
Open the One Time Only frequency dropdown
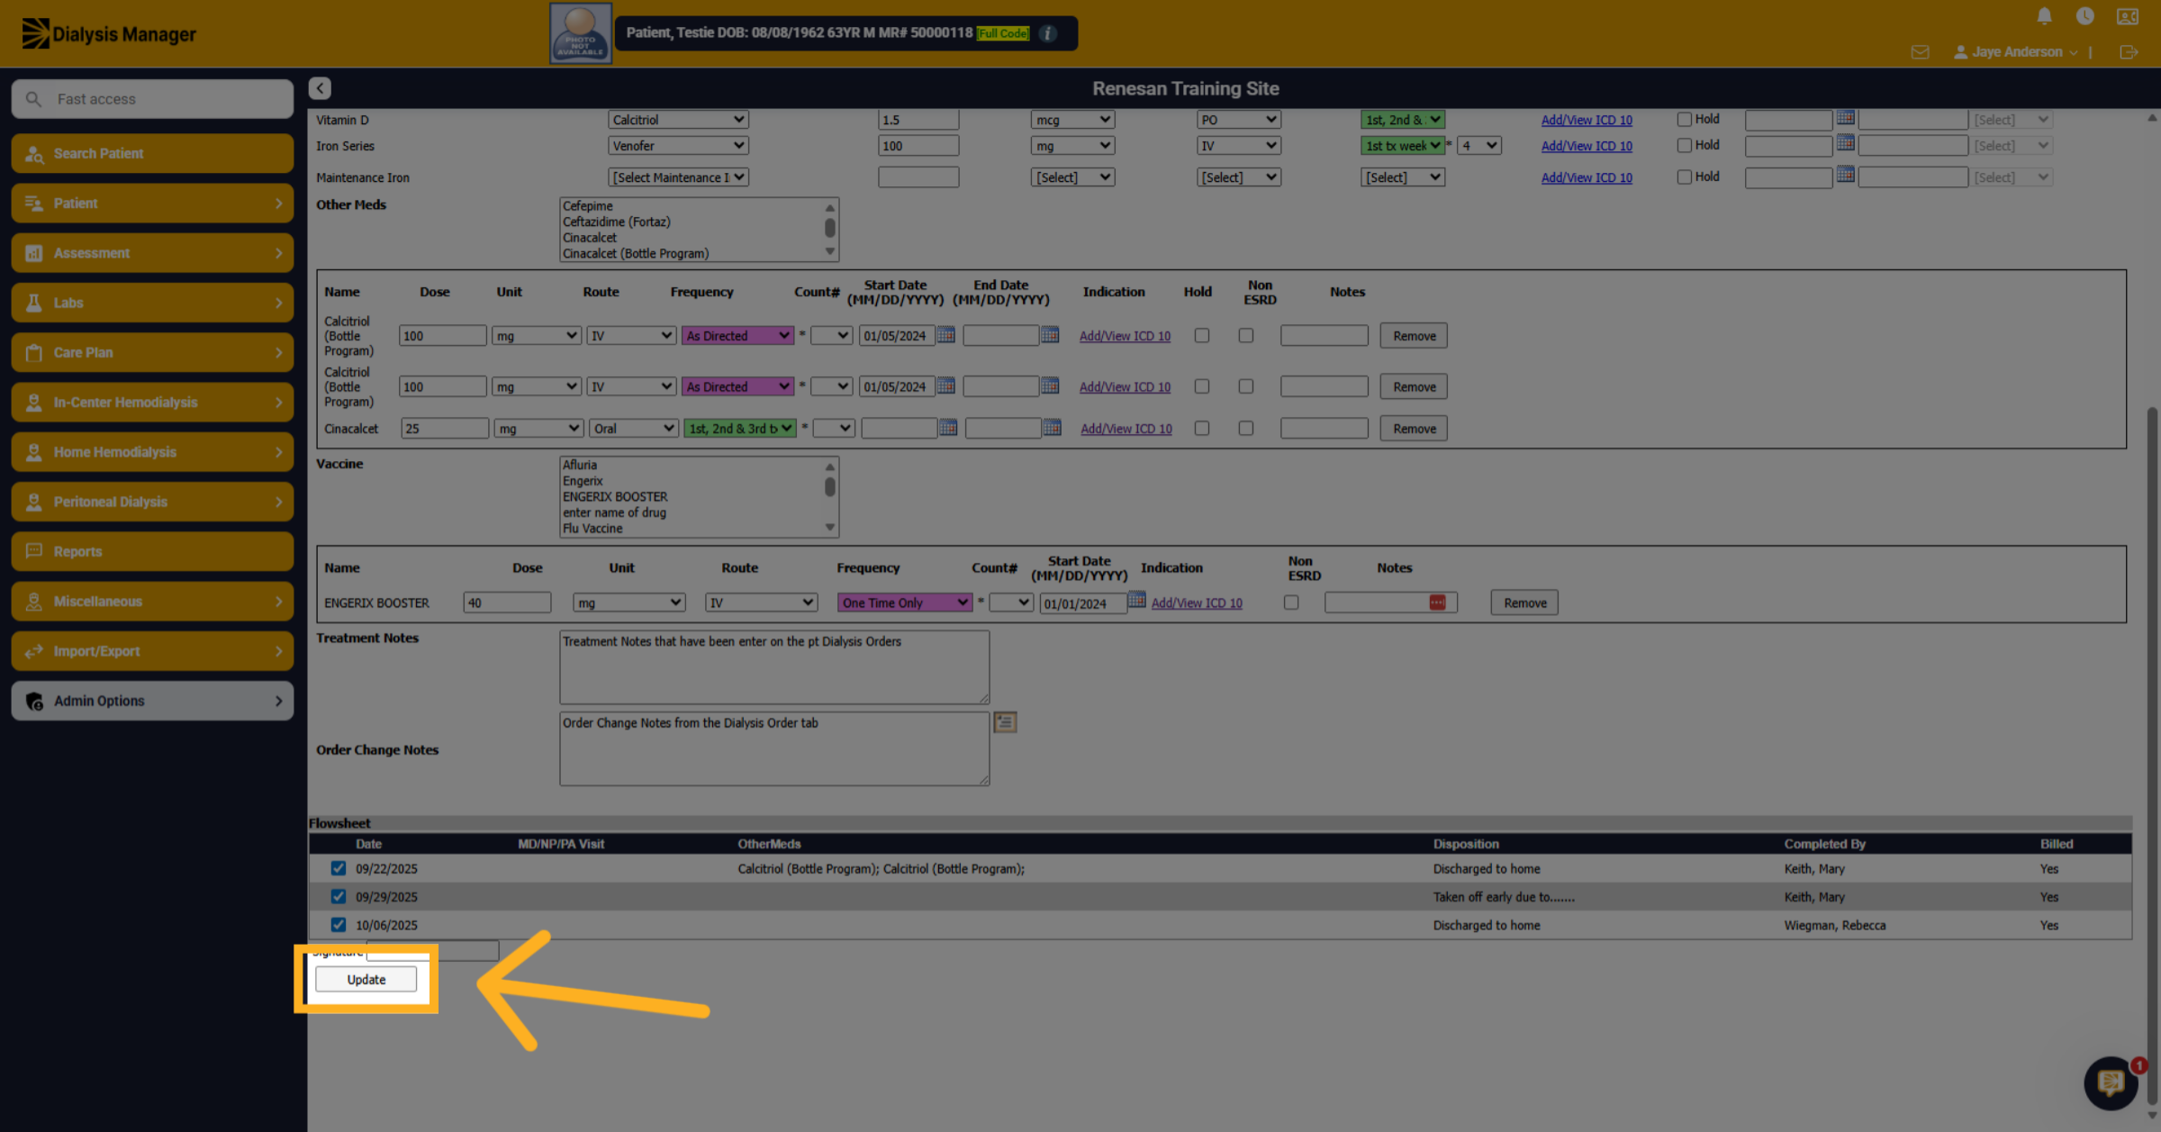(x=904, y=602)
